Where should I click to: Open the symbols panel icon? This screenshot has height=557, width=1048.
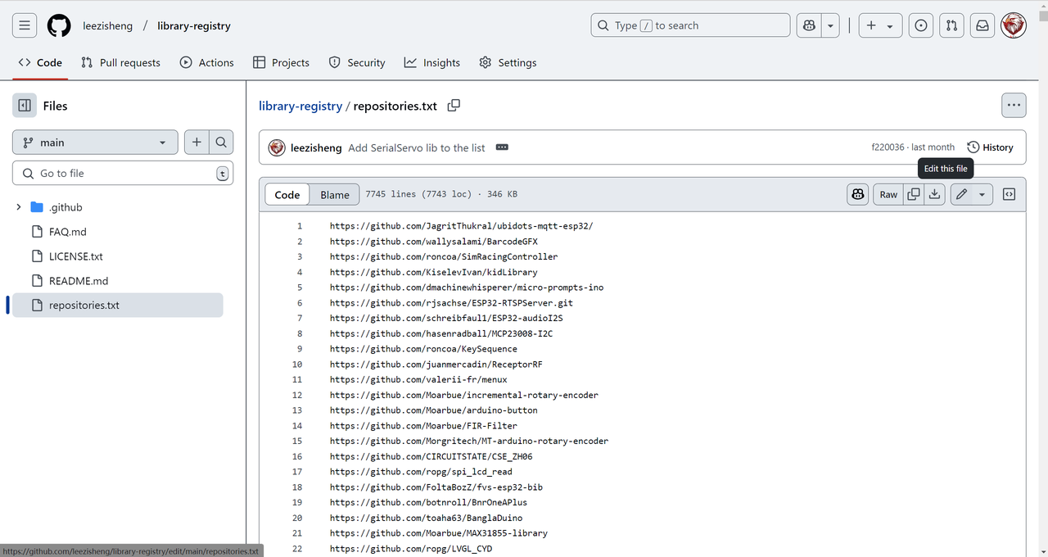[1009, 194]
